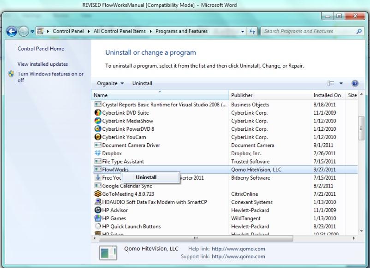370x268 pixels.
Task: Sort by the Installed On column header
Action: [x=328, y=95]
